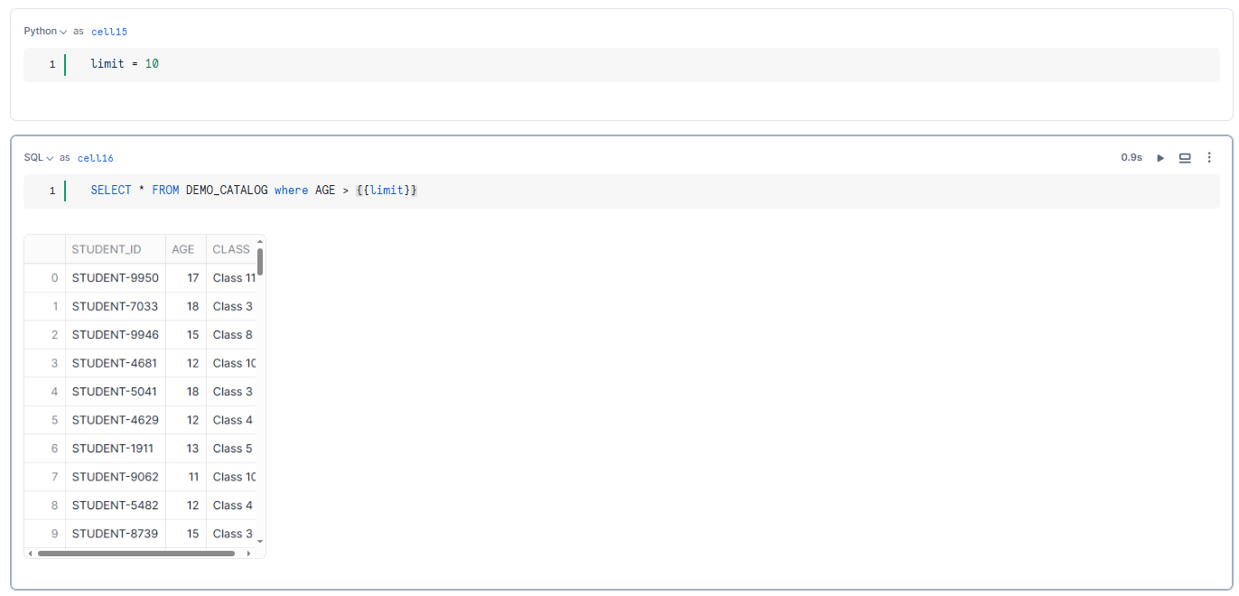1239x596 pixels.
Task: Click the code line limit = 10
Action: pos(125,64)
